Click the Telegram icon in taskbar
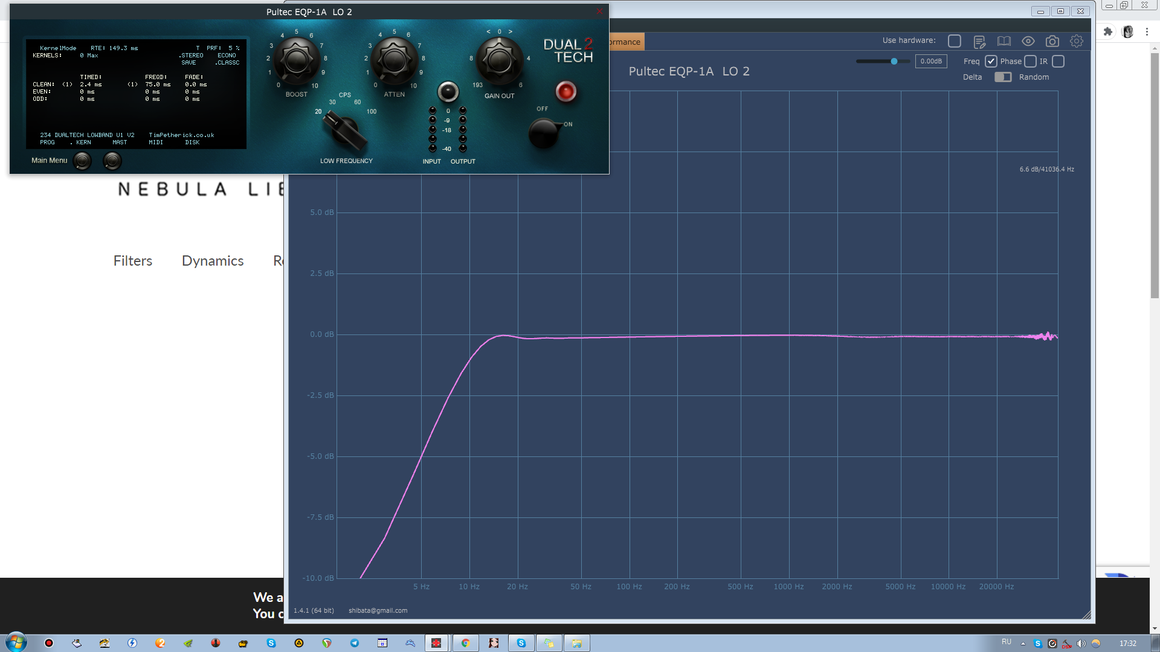Screen dimensions: 1160x652 pos(355,643)
